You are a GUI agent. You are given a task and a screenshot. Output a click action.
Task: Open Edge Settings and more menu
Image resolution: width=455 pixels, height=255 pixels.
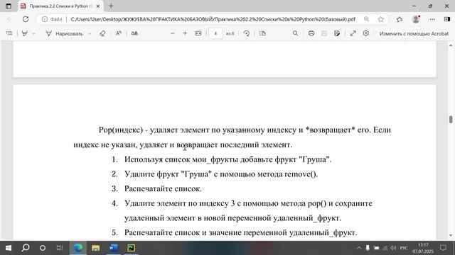coord(432,19)
